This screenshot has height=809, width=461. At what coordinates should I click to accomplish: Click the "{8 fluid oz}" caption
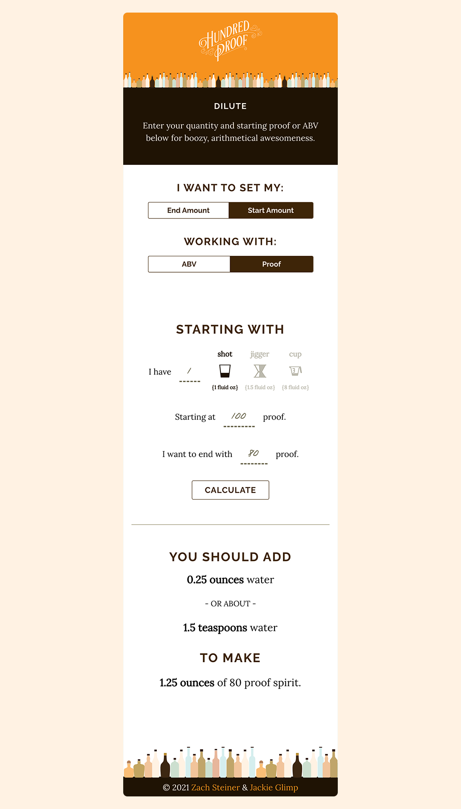point(295,388)
